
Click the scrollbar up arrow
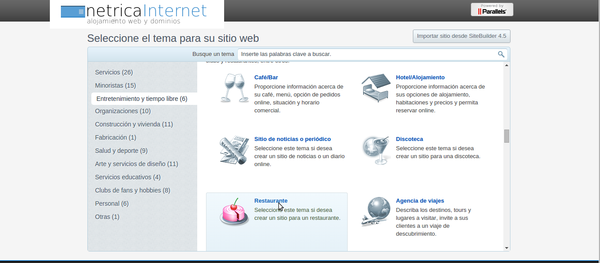click(x=506, y=65)
